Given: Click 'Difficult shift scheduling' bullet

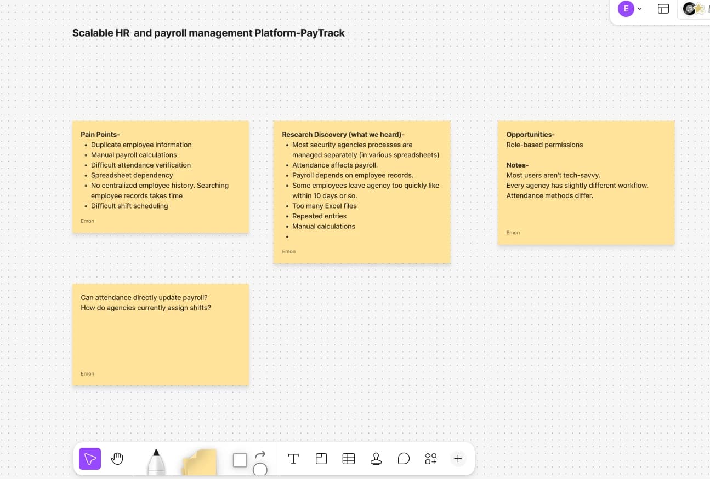Looking at the screenshot, I should pos(129,206).
